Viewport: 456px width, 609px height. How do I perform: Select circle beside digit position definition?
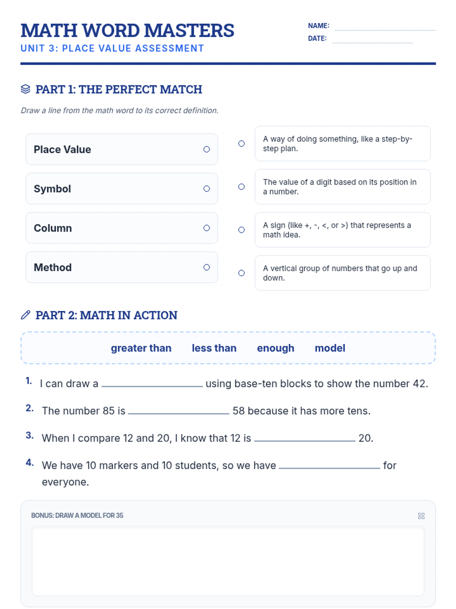click(241, 187)
